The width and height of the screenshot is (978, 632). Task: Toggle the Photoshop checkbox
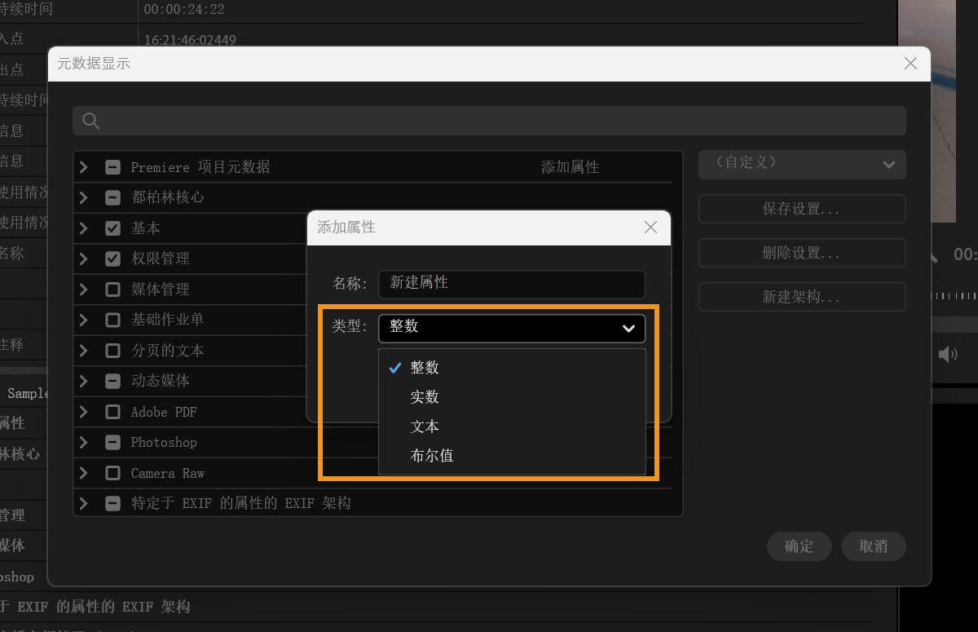pos(113,442)
